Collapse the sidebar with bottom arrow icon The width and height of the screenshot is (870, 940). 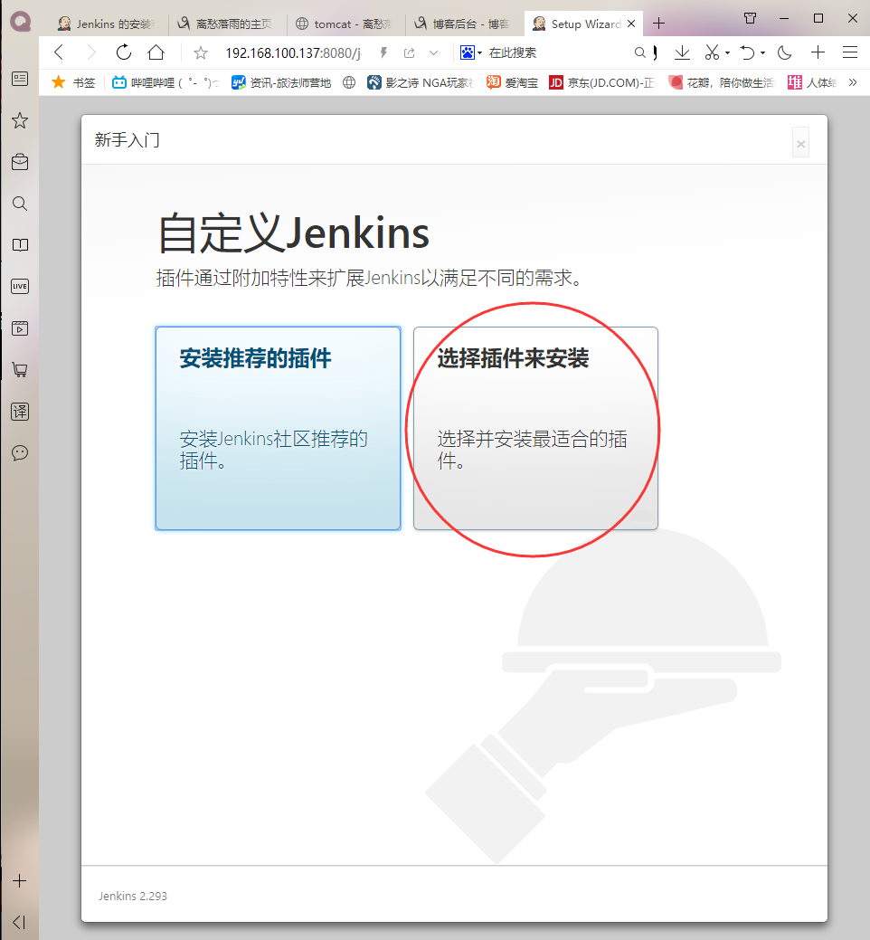point(20,922)
